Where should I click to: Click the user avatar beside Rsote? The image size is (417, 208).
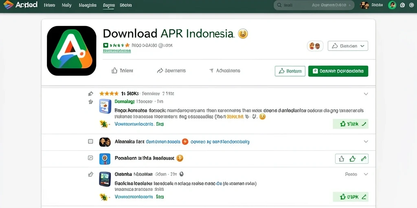pyautogui.click(x=364, y=5)
